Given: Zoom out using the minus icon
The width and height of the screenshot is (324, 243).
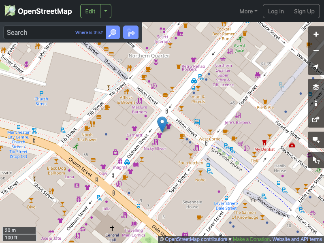Looking at the screenshot, I should click(316, 50).
